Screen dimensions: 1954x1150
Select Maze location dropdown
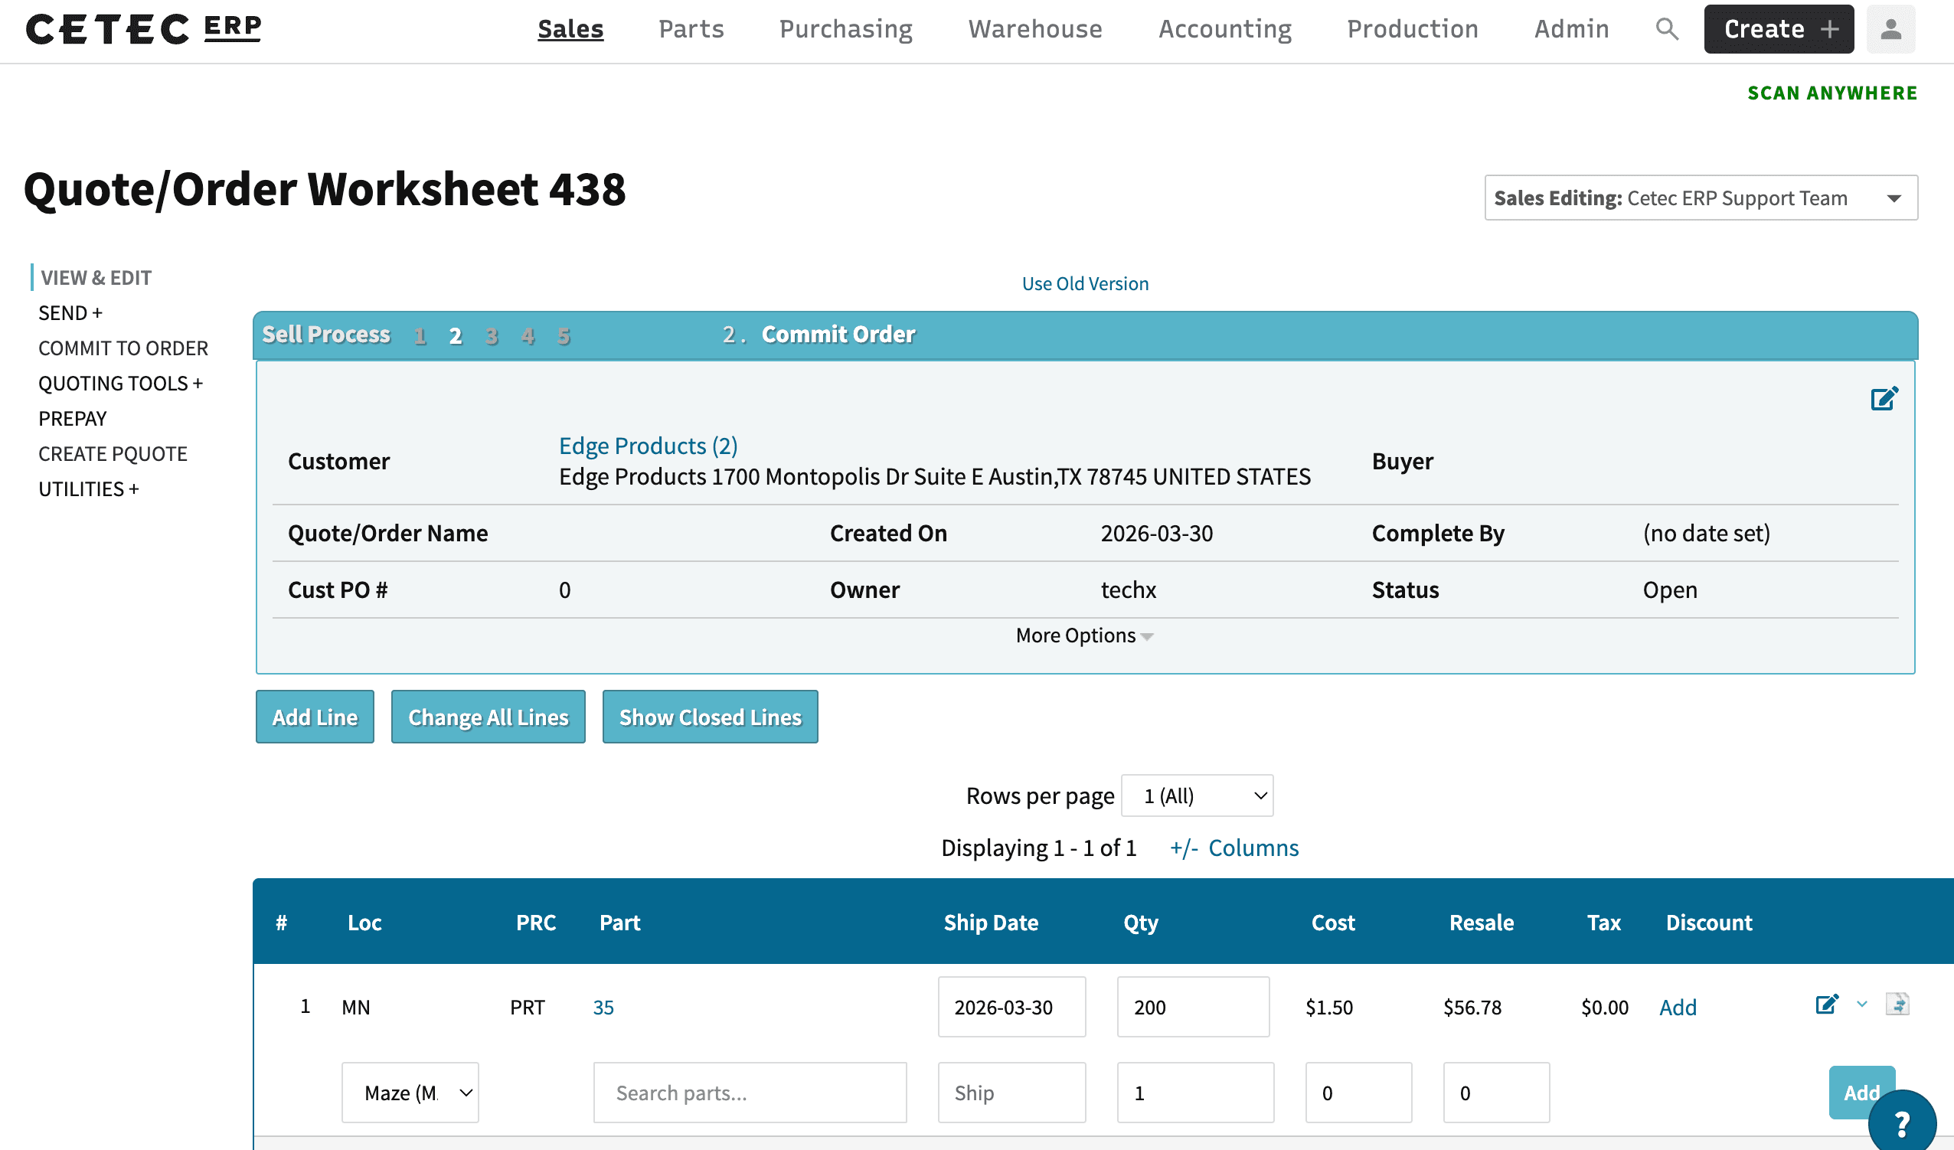pos(410,1093)
